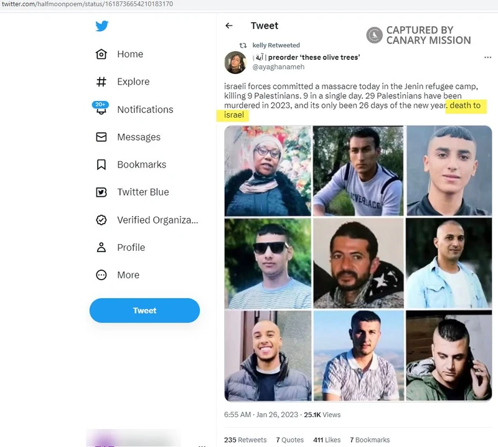
Task: Open Notifications bell with 20+ badge
Action: coord(101,108)
